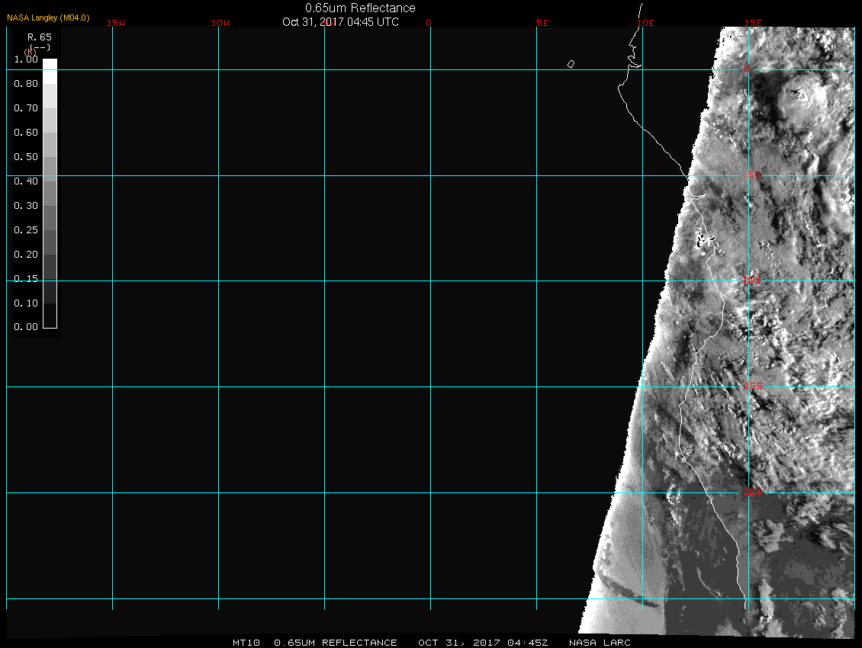Click the 15W longitude label

click(116, 23)
